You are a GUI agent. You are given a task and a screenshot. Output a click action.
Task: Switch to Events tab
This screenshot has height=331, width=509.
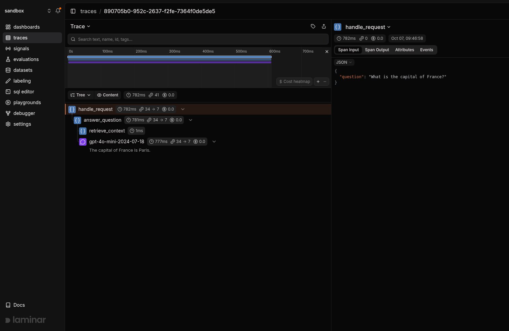tap(427, 50)
